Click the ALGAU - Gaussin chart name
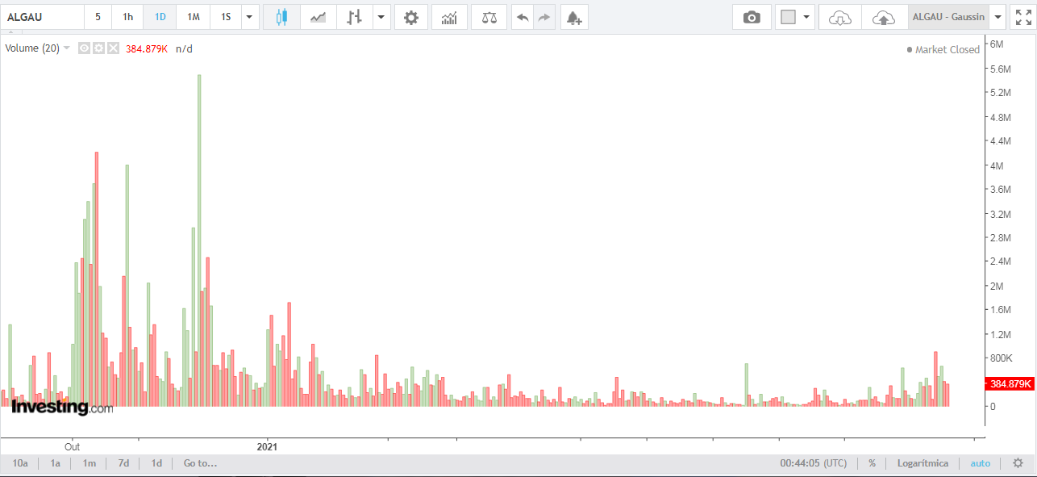 pyautogui.click(x=948, y=17)
